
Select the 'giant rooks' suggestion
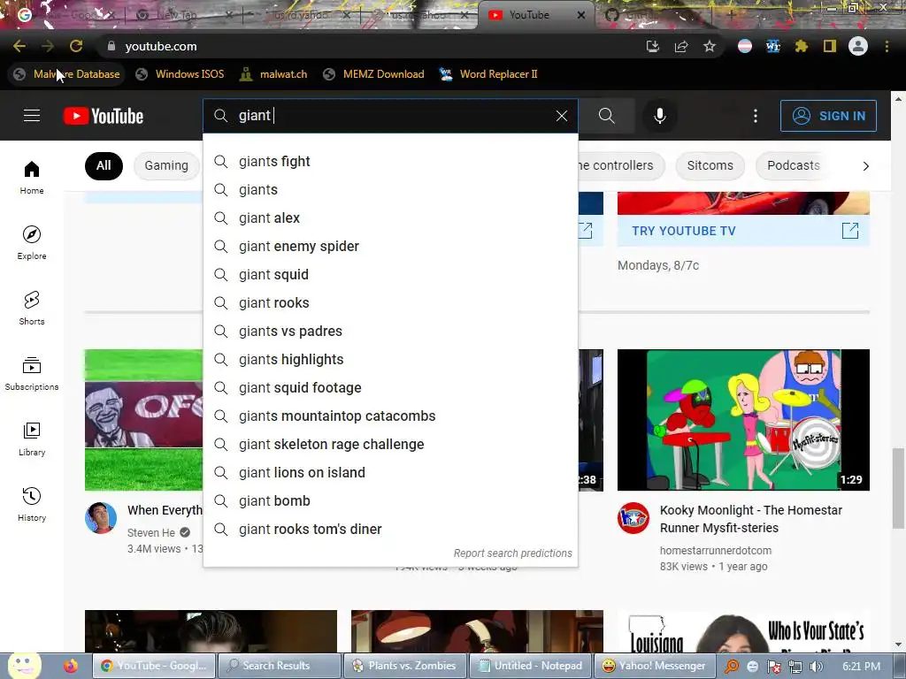390,303
